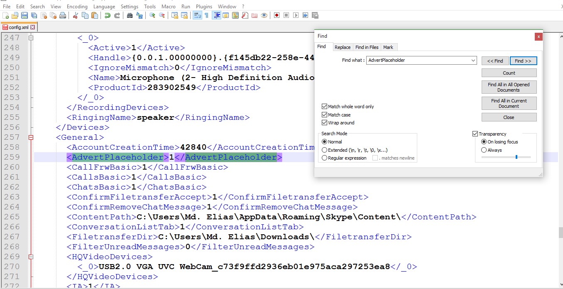This screenshot has height=289, width=563.
Task: Click the Close document toolbar icon
Action: [x=43, y=15]
